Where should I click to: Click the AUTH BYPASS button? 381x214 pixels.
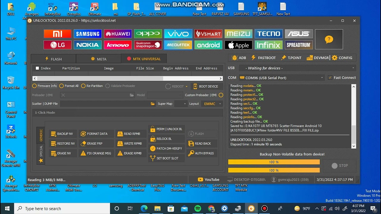click(202, 153)
